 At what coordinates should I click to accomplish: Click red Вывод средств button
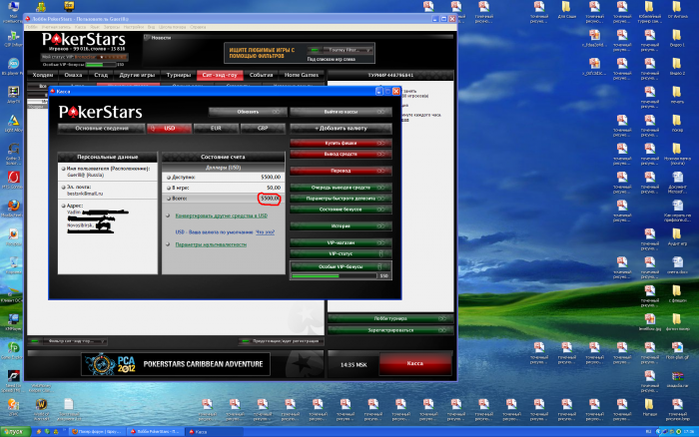coord(342,154)
